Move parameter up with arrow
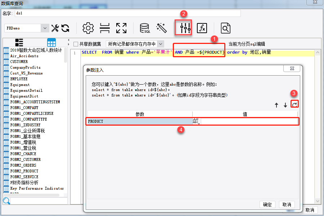This screenshot has height=216, width=324. 276,105
